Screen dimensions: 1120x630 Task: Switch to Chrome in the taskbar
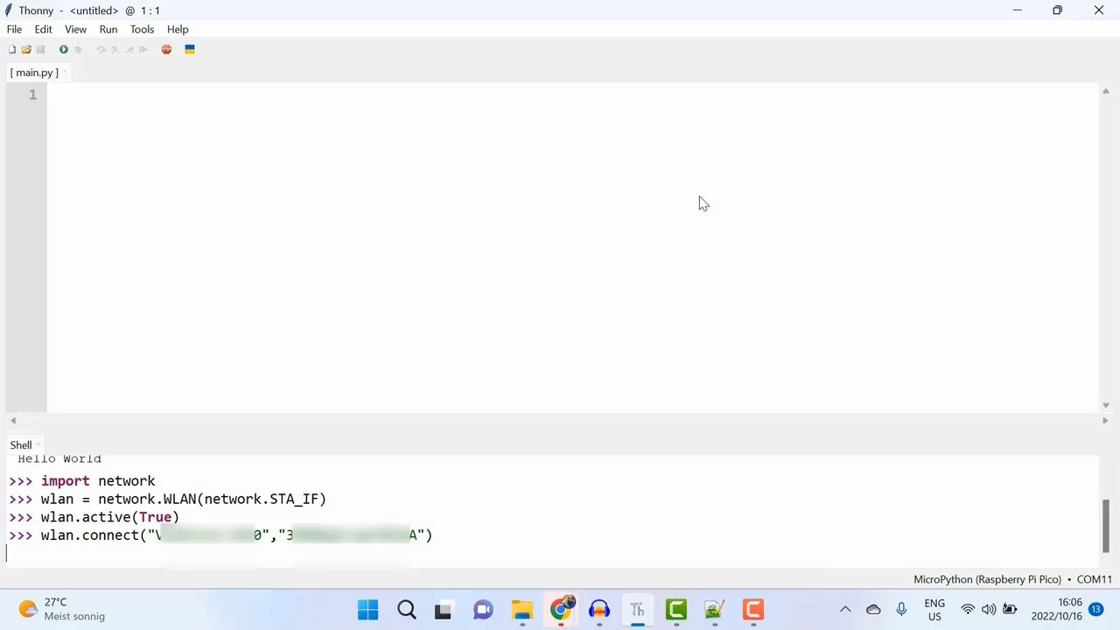[x=561, y=609]
